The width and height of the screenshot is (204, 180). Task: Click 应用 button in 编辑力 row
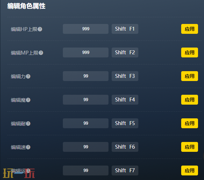coord(190,76)
